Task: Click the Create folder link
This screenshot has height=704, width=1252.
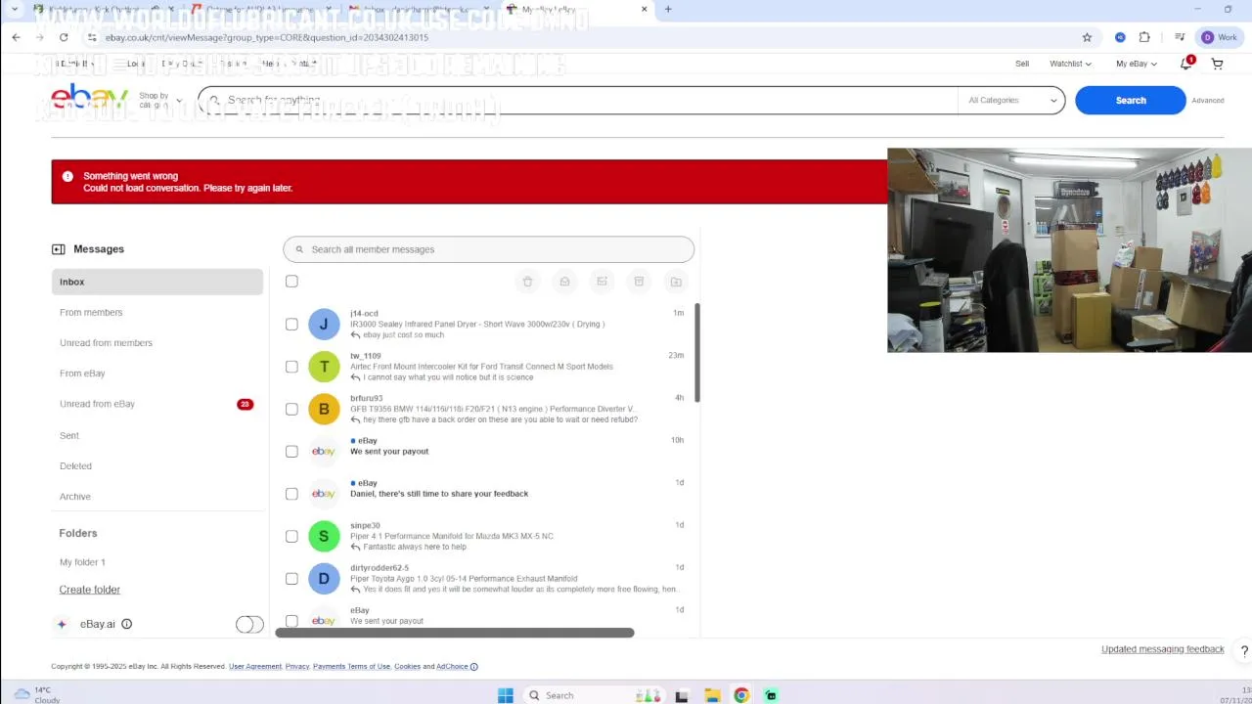Action: [x=89, y=590]
